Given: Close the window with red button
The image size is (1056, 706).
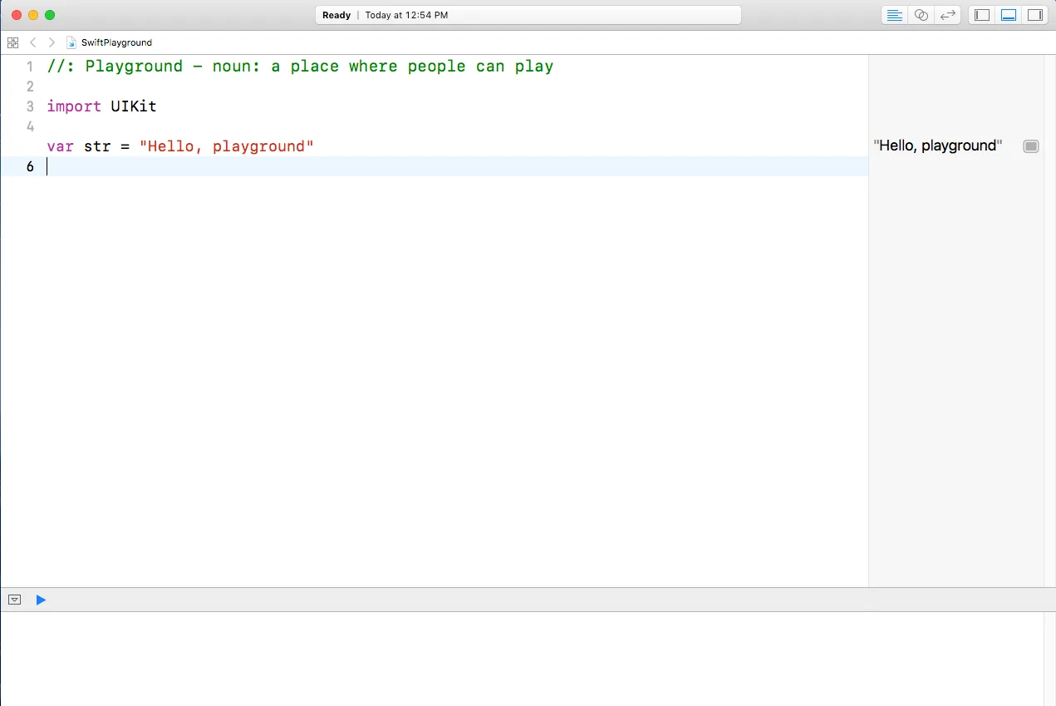Looking at the screenshot, I should [x=17, y=15].
